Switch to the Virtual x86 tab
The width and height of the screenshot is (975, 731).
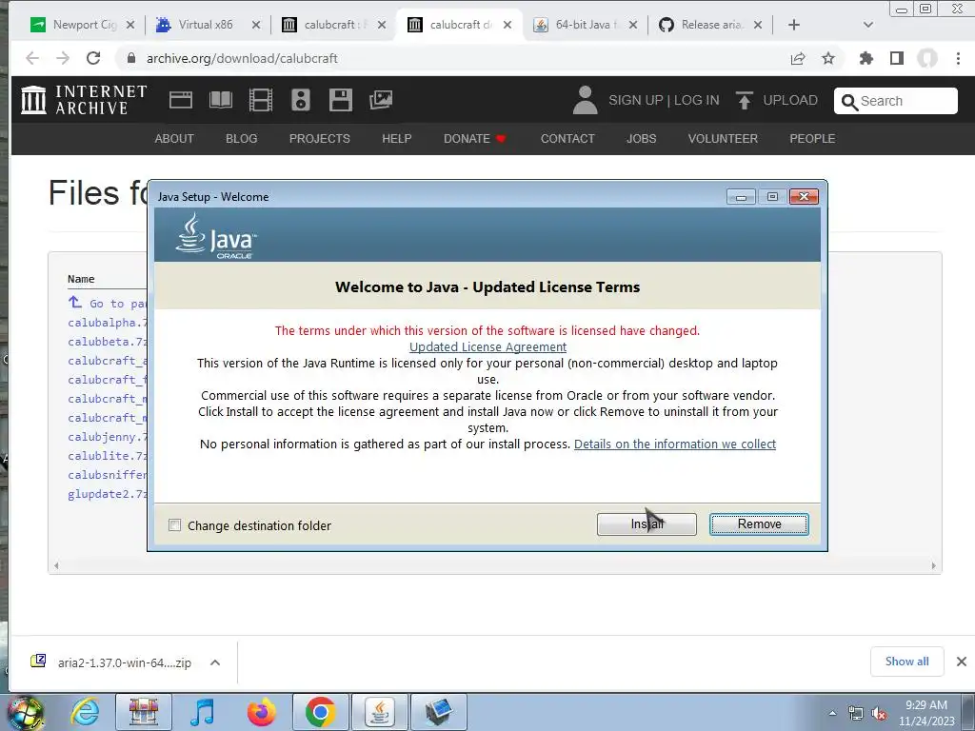[206, 25]
